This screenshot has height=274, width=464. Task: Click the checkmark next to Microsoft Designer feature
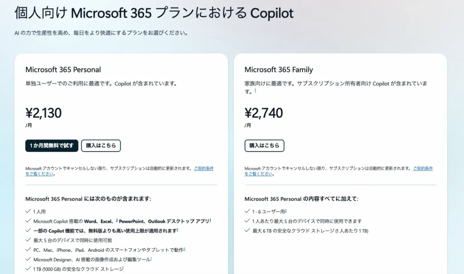29,258
